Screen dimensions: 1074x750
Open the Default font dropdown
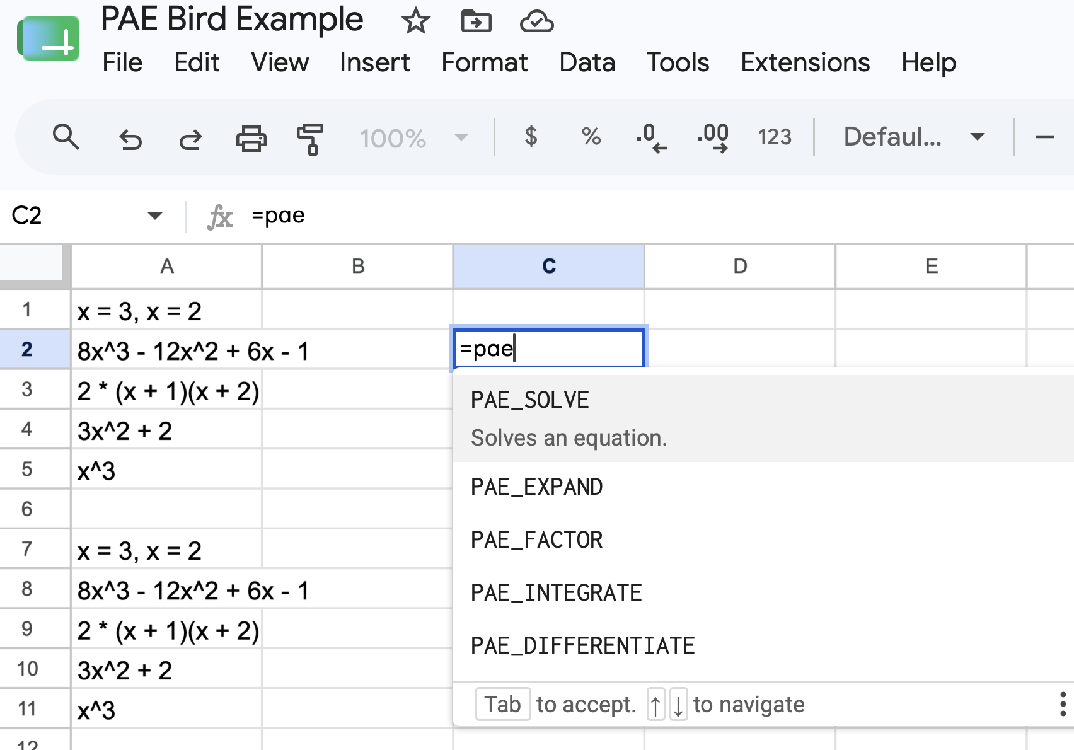point(914,137)
